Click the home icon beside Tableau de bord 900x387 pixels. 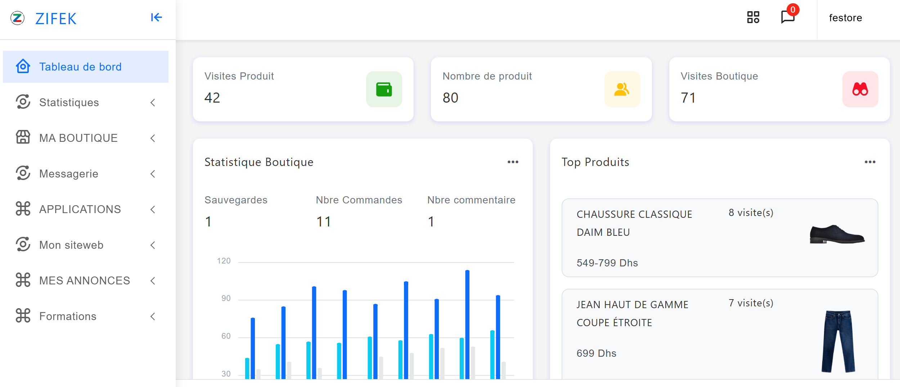tap(23, 67)
